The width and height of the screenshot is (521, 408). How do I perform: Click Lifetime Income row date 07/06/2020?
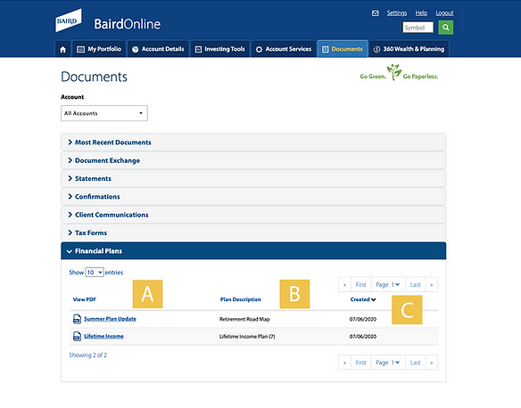click(363, 337)
